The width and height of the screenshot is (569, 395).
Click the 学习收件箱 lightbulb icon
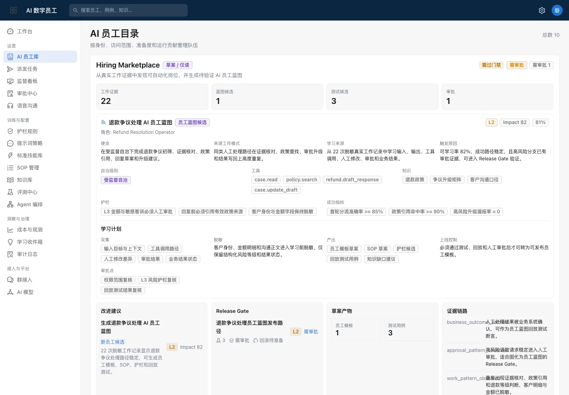[x=10, y=242]
